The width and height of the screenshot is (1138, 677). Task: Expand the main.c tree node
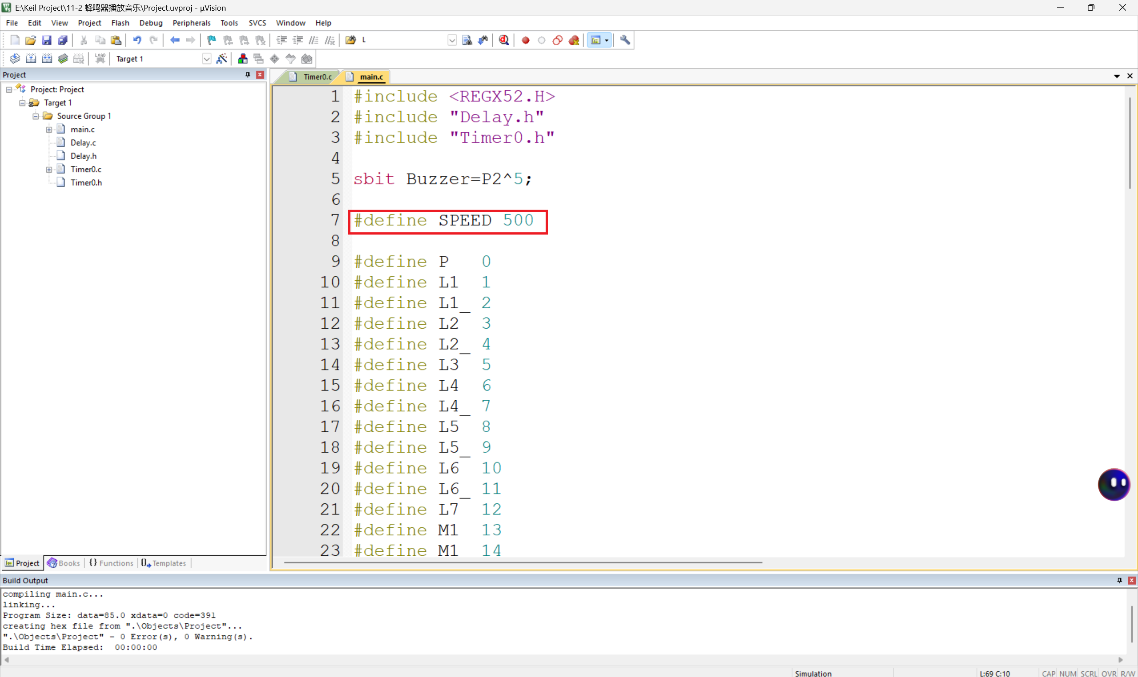49,130
